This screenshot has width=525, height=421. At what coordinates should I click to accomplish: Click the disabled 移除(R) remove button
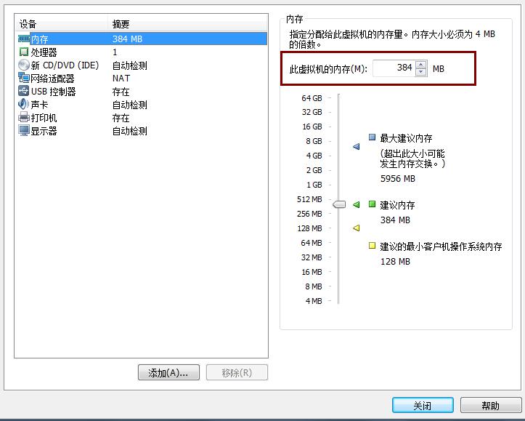237,372
